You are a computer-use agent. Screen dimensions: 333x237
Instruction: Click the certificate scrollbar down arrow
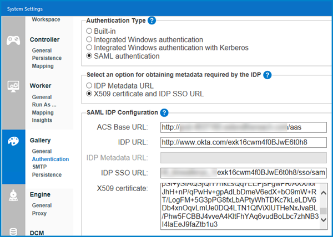[324, 220]
